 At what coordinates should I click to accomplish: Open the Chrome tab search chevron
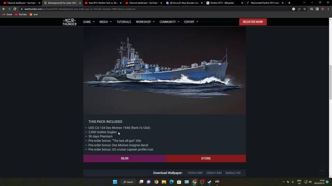pyautogui.click(x=304, y=3)
